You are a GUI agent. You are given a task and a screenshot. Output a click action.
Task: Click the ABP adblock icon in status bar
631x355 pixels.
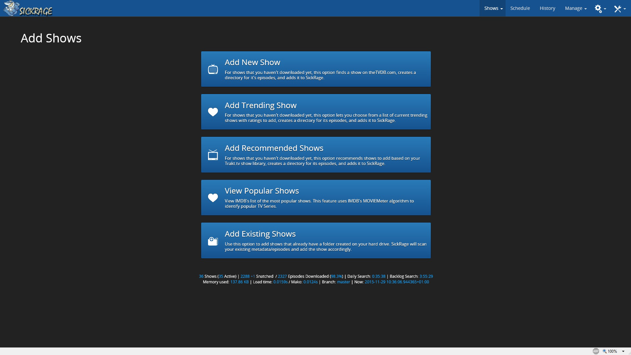pos(596,351)
